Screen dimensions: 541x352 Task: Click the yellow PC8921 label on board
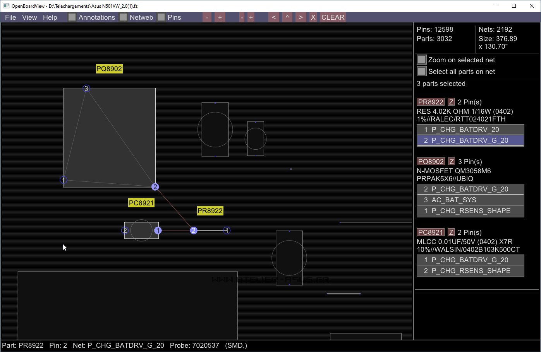click(x=141, y=203)
